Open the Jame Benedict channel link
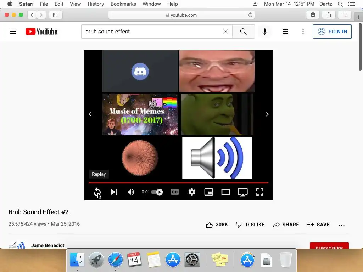 [48, 245]
